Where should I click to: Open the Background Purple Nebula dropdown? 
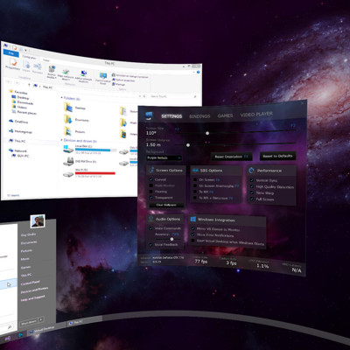click(164, 157)
